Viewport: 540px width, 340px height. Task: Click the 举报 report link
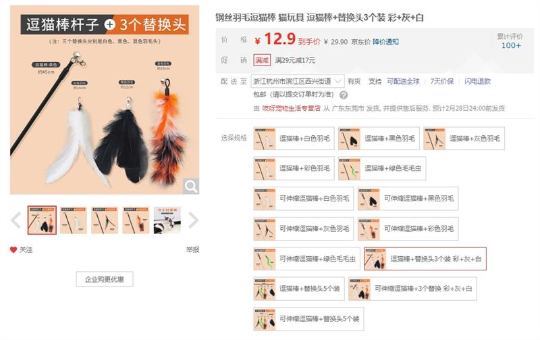193,249
